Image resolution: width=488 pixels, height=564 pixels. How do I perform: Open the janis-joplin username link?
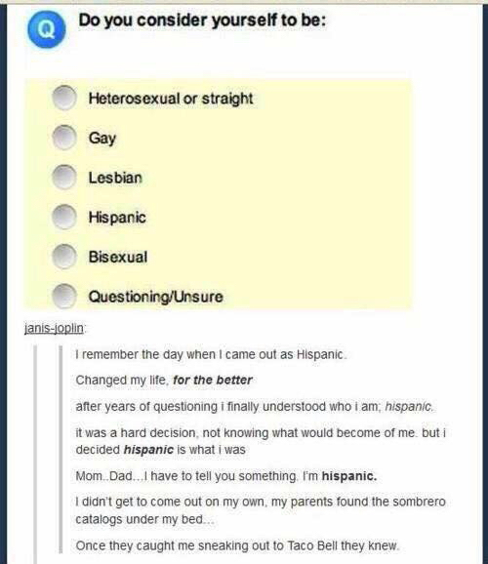coord(54,328)
